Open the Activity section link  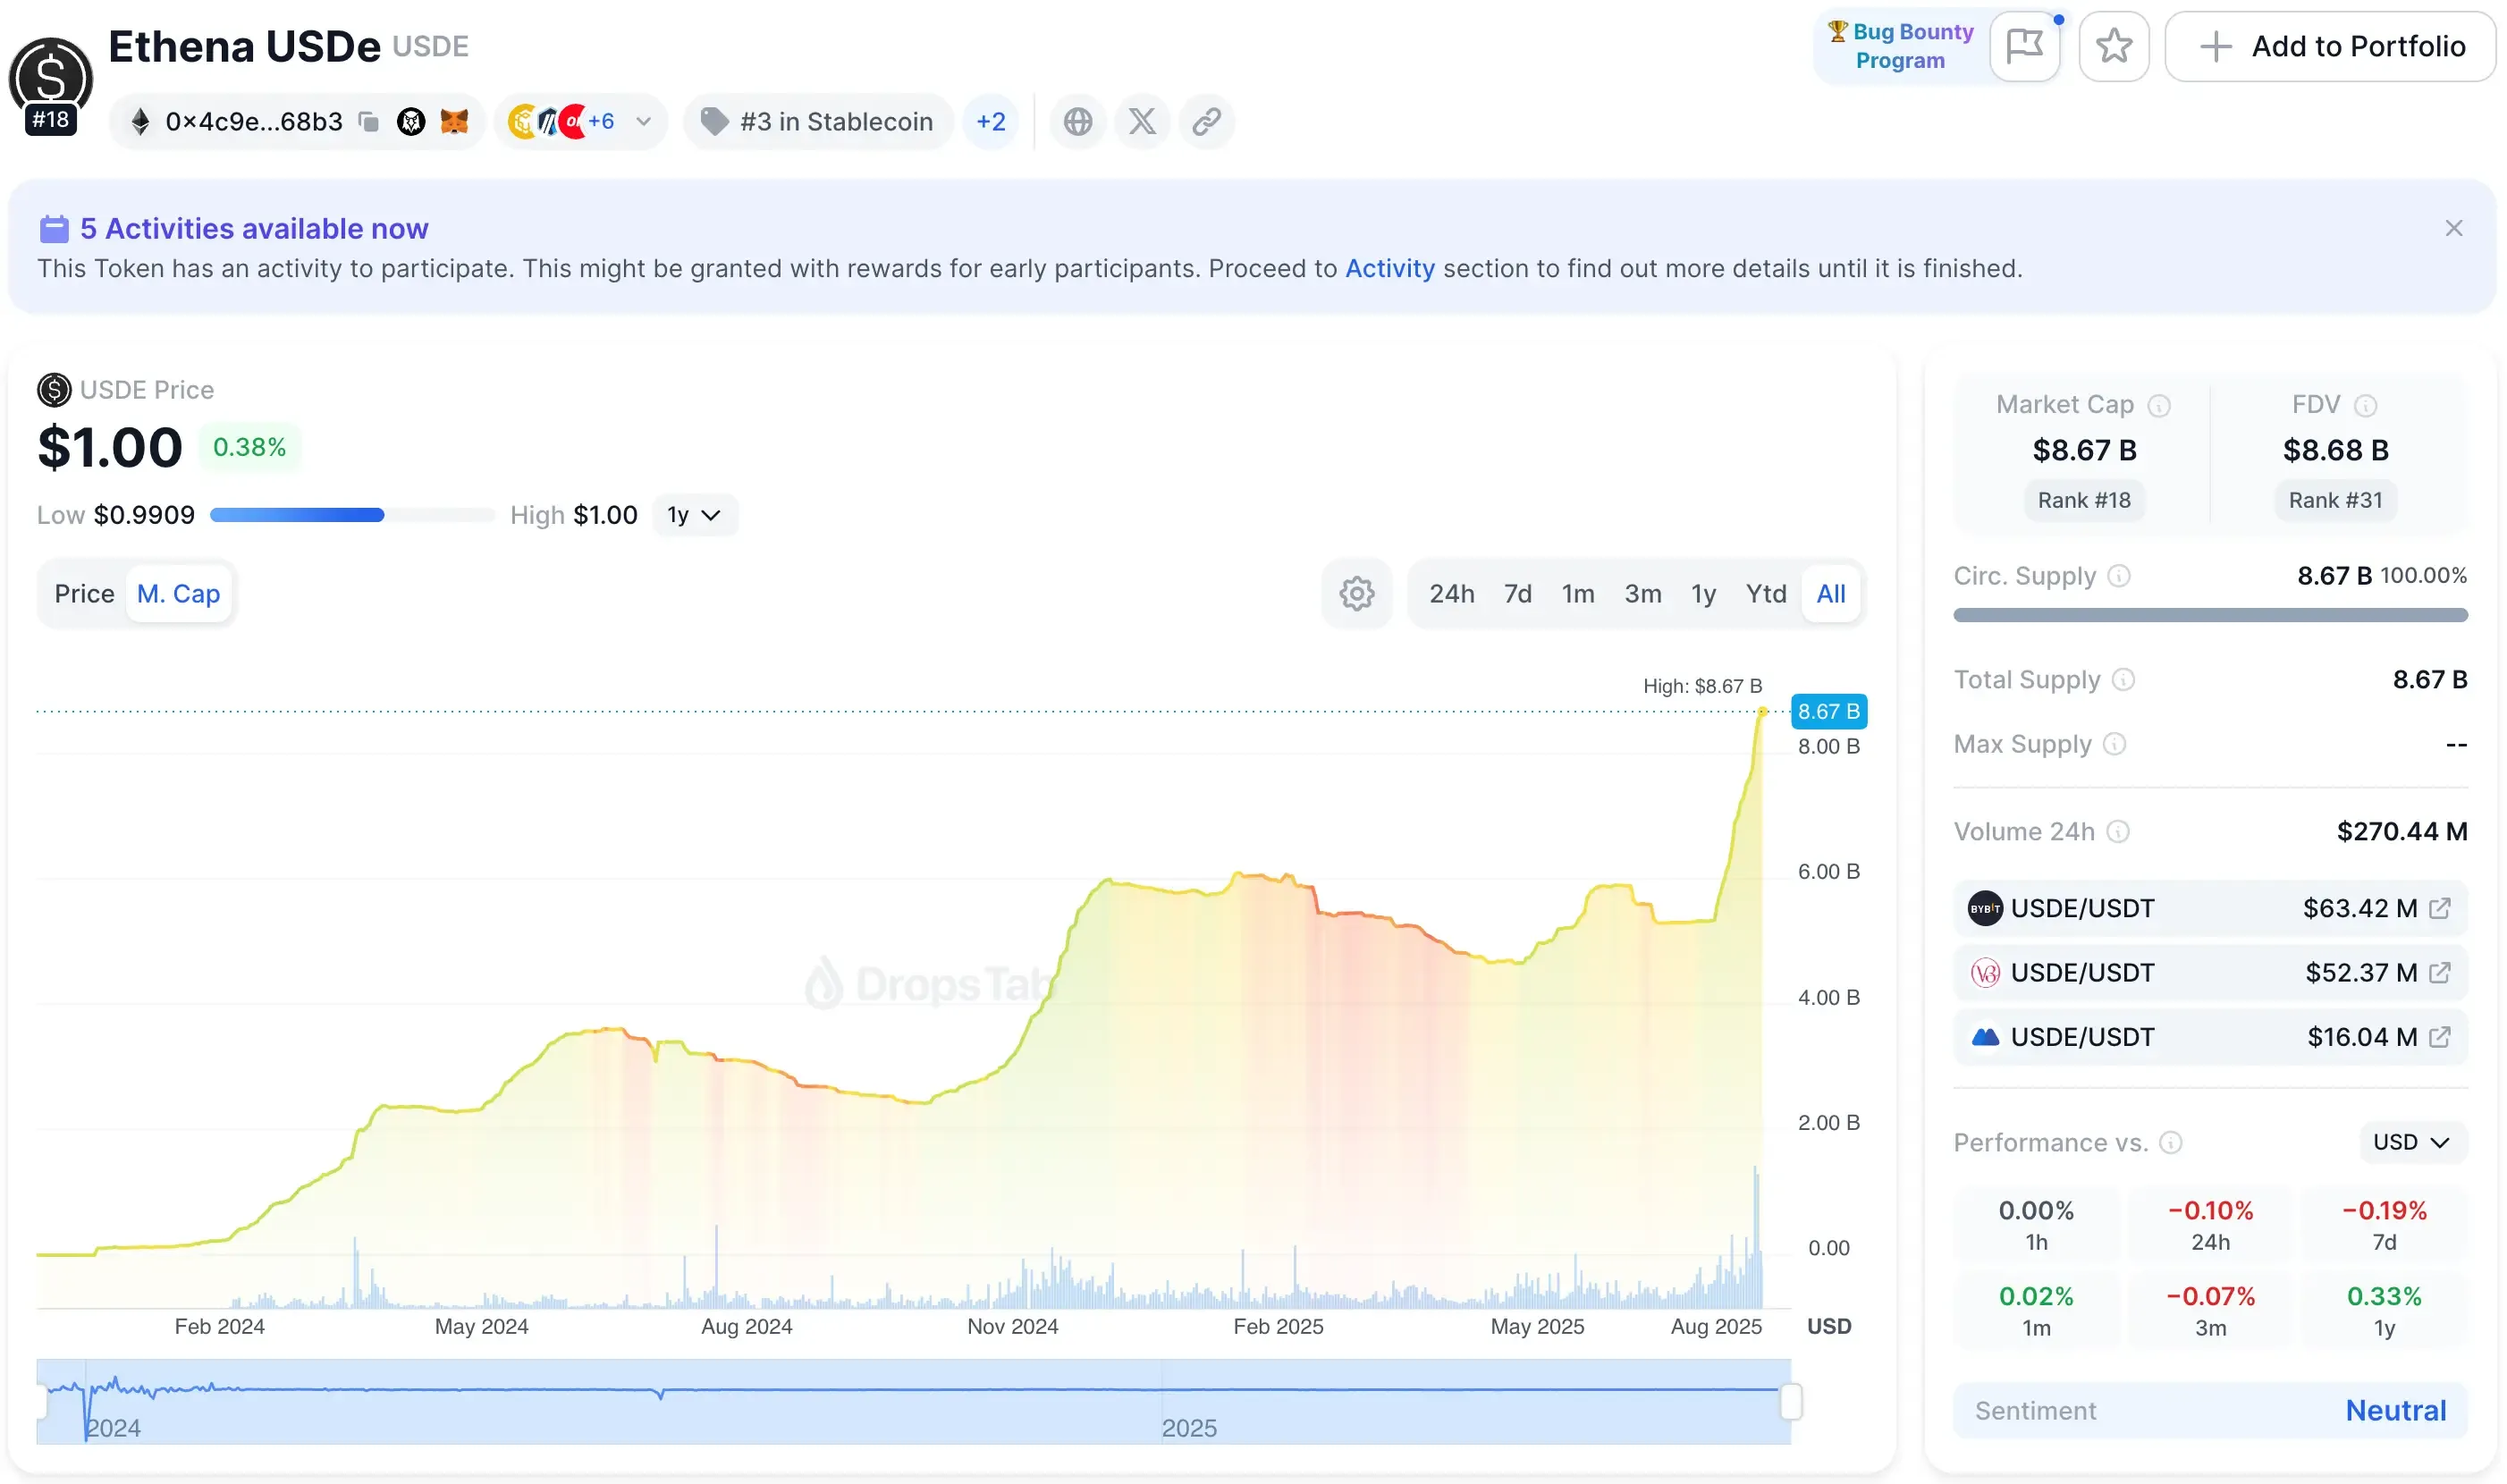coord(1389,268)
